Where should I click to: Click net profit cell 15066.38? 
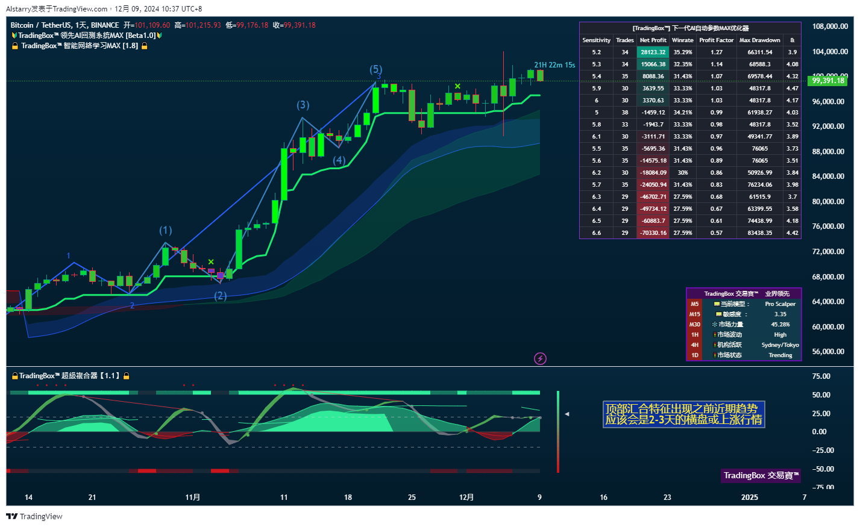[x=653, y=64]
